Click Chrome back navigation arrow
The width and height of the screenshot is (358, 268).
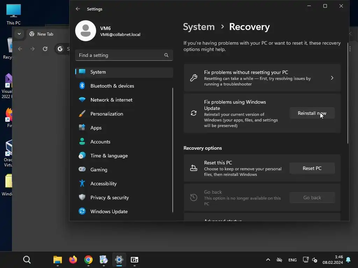tap(20, 49)
